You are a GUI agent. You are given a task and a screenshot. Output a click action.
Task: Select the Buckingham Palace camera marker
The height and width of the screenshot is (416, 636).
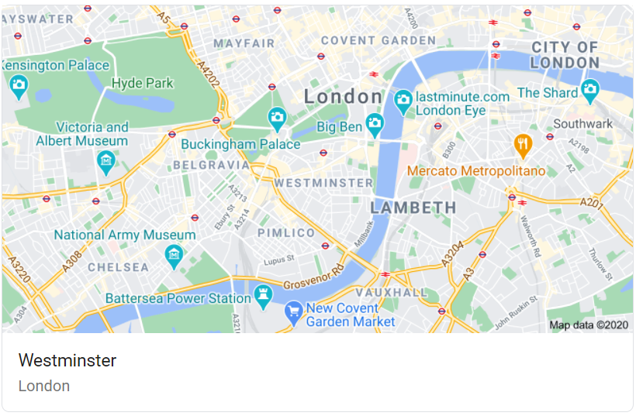pyautogui.click(x=277, y=119)
